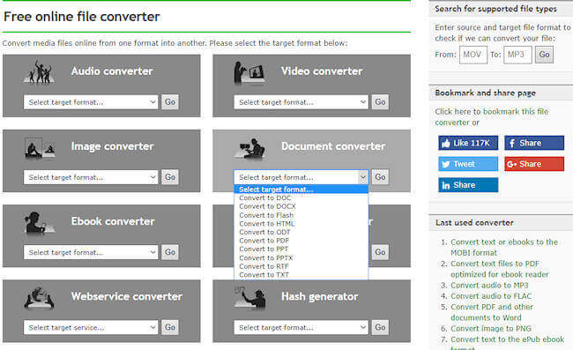Select Convert to ODT option

[x=301, y=232]
